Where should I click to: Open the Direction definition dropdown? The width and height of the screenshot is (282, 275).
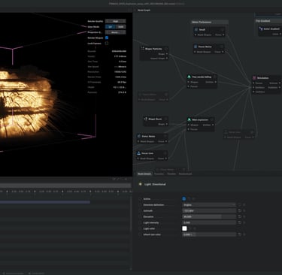[x=209, y=204]
